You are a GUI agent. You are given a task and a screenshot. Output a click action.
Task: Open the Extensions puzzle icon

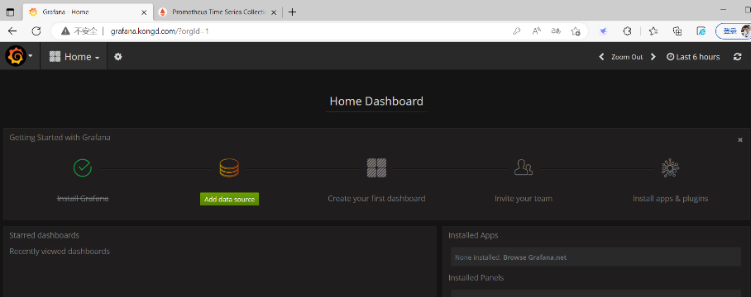point(627,31)
